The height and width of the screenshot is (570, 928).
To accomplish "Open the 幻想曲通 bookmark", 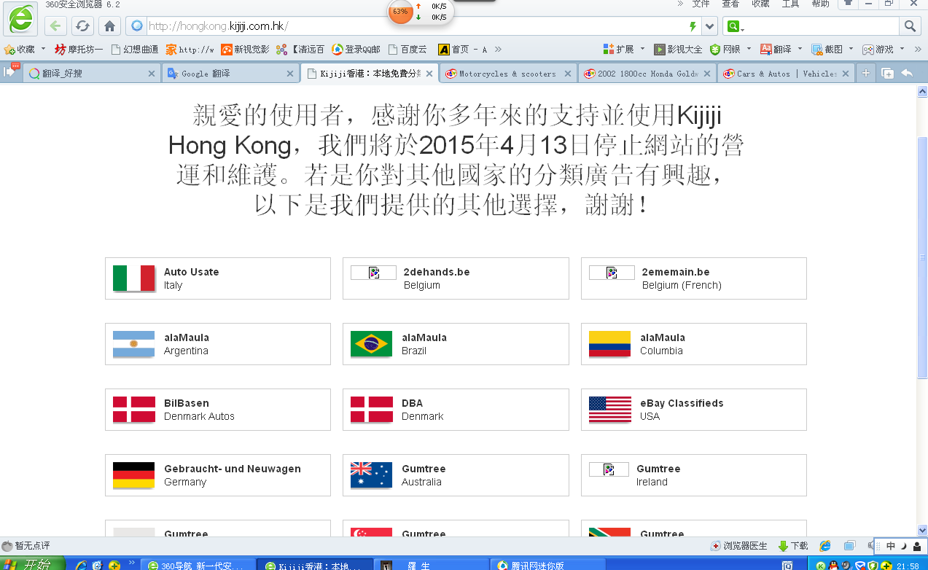I will click(x=134, y=50).
